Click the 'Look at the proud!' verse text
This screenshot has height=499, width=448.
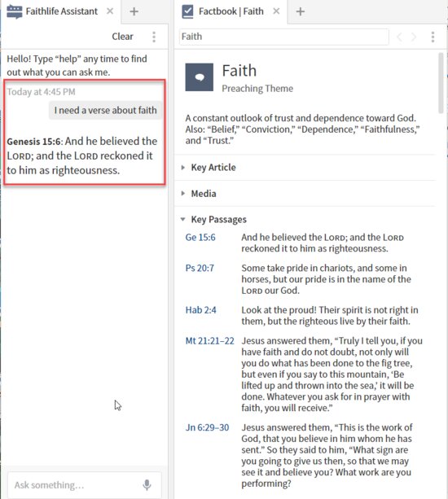(330, 316)
